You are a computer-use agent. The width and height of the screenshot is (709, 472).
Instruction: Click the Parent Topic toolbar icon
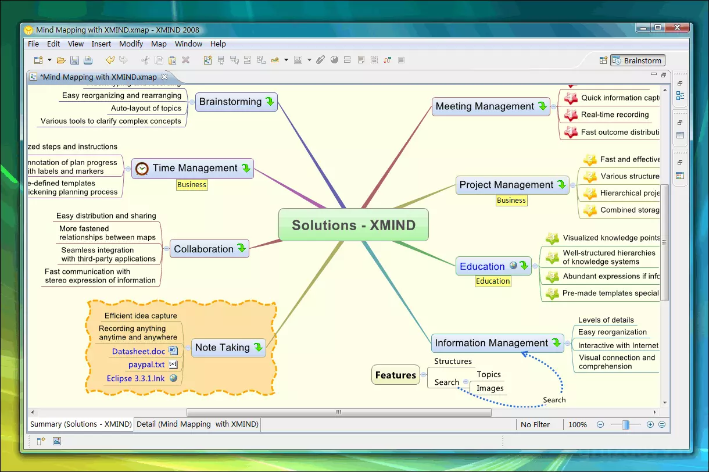(x=261, y=60)
